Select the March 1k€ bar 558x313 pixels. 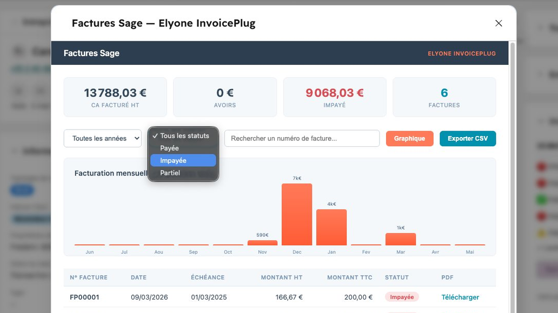pyautogui.click(x=401, y=239)
